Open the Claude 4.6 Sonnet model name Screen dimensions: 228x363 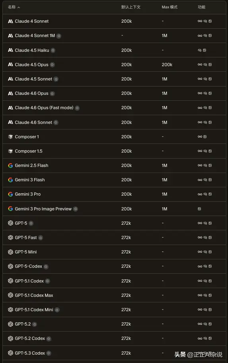coord(33,122)
